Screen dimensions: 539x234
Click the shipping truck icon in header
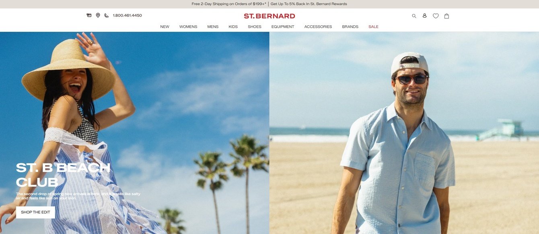tap(89, 15)
